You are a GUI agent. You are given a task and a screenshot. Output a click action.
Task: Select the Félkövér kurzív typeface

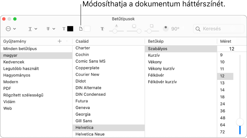point(181,82)
